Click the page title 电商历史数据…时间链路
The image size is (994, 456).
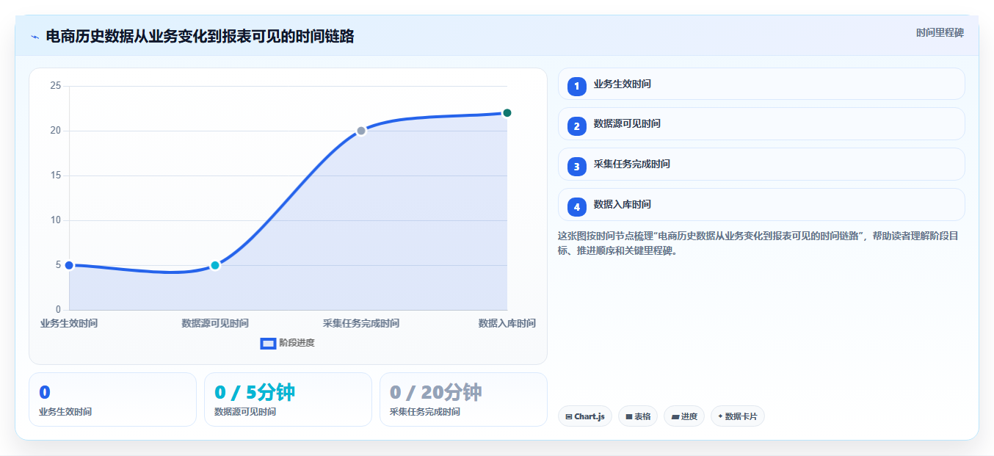pyautogui.click(x=200, y=37)
